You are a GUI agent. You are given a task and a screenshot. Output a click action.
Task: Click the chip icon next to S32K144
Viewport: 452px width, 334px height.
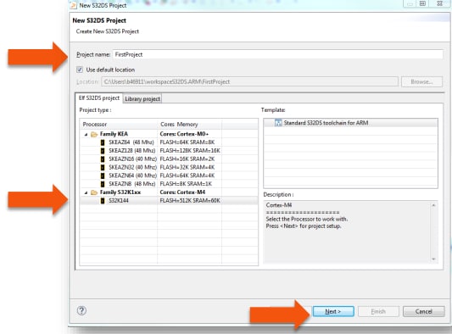[103, 201]
